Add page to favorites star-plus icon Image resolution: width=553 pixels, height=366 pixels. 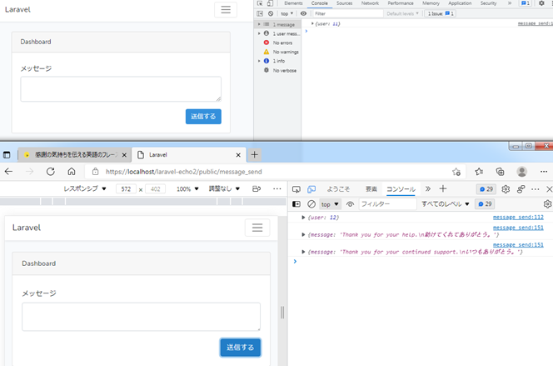456,172
